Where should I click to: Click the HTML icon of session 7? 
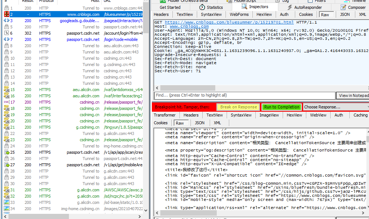(x=7, y=39)
